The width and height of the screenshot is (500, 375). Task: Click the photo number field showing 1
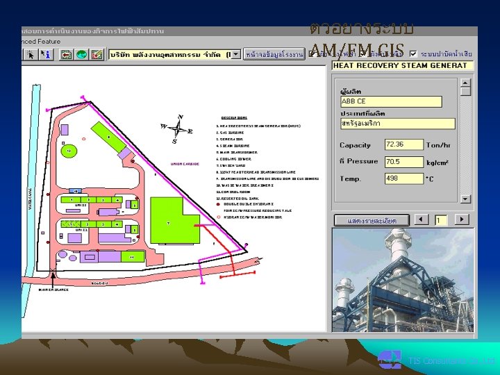tap(442, 220)
